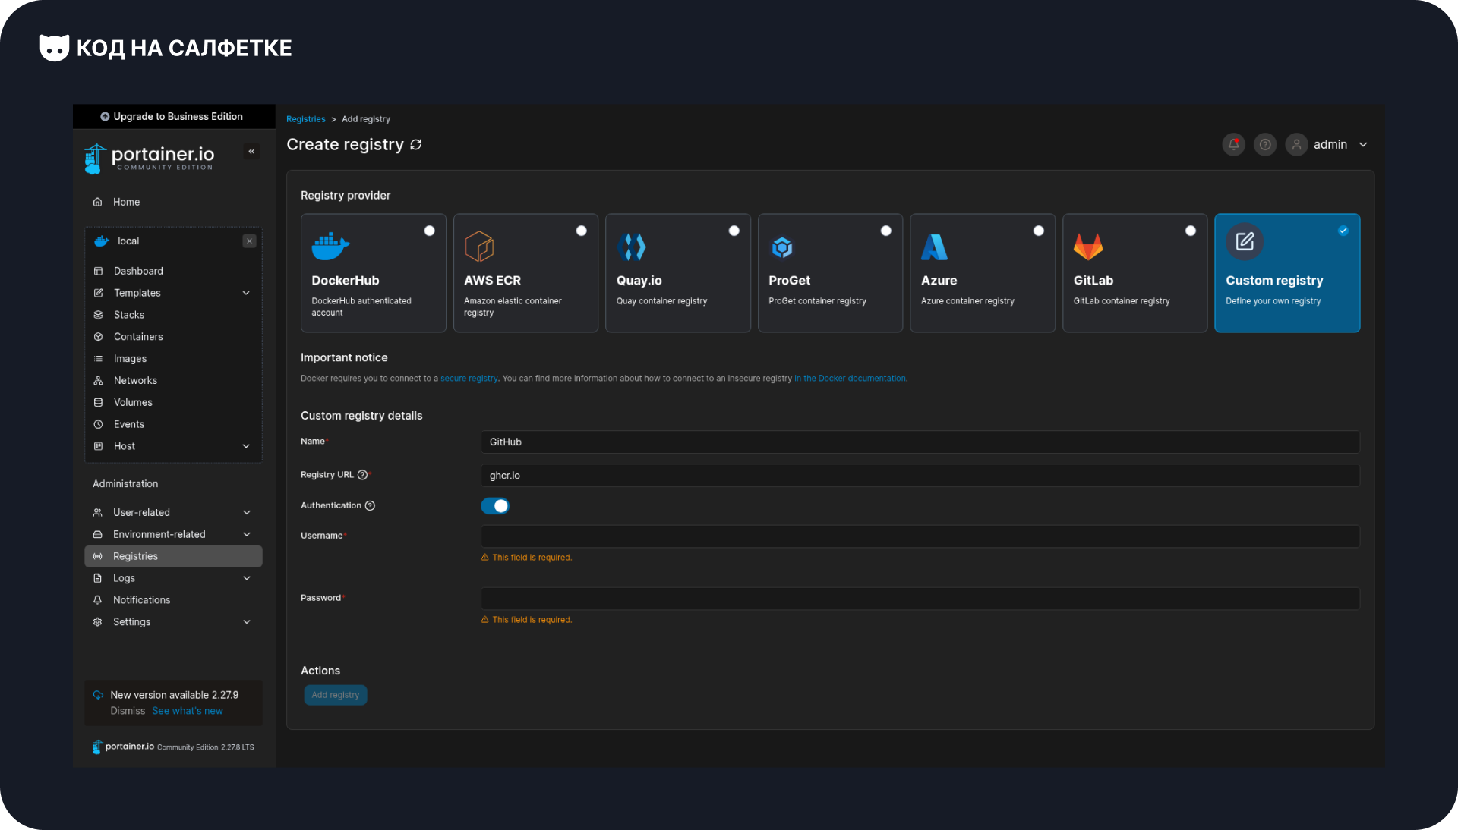Click the Upgrade to Business Edition arrow icon

point(105,117)
